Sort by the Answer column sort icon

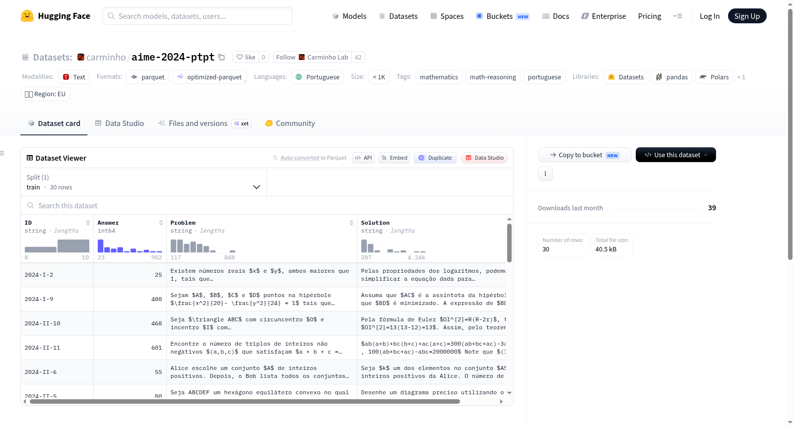(x=161, y=223)
